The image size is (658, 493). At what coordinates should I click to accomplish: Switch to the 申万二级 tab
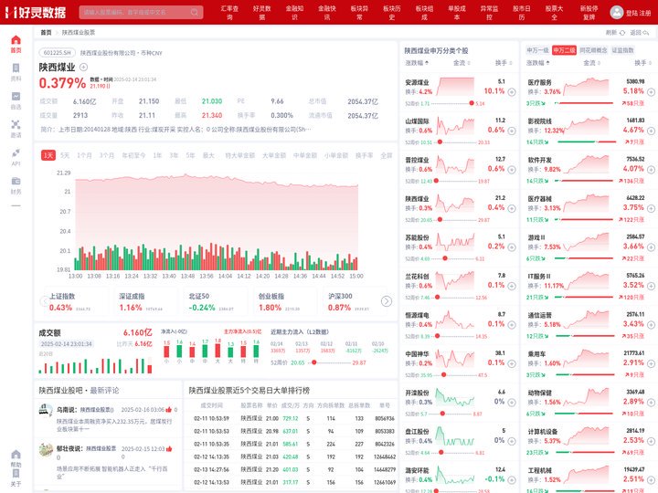564,50
